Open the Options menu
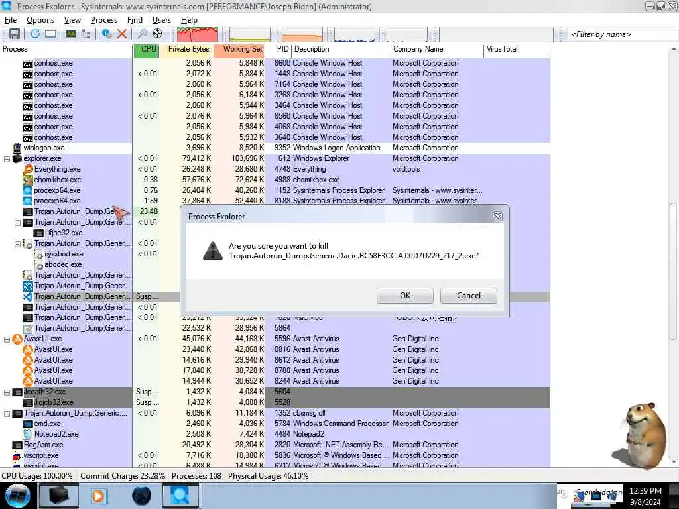This screenshot has height=509, width=679. tap(40, 20)
